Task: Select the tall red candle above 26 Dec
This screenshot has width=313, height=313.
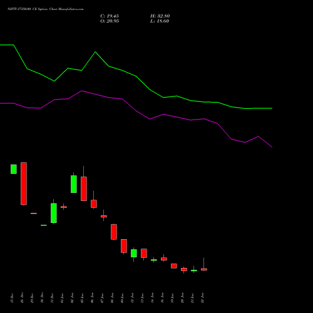Action: 24,183
